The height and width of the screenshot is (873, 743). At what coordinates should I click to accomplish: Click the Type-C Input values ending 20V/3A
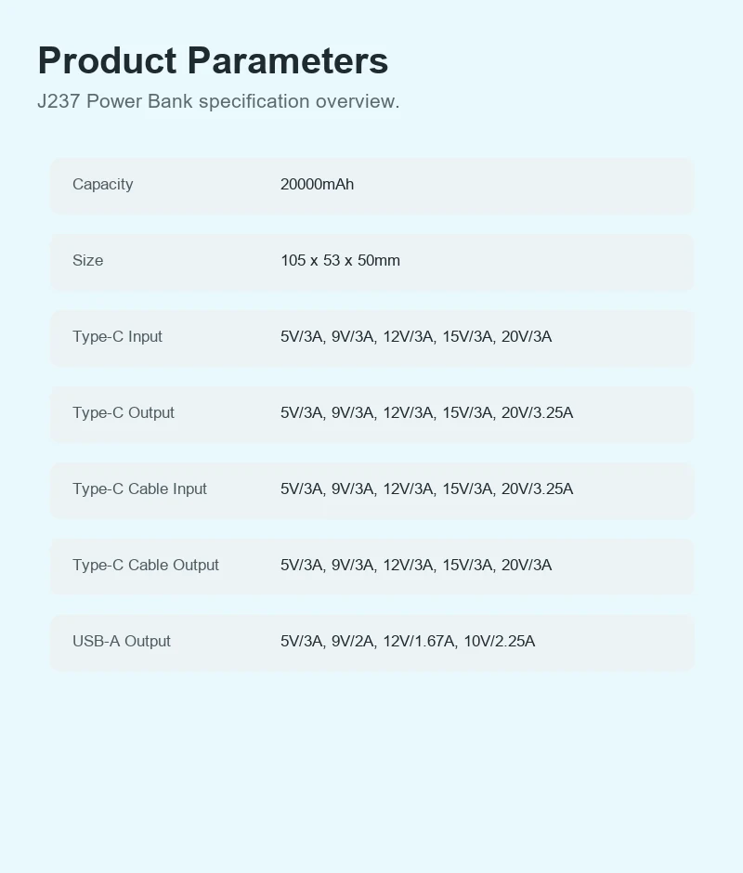coord(416,337)
